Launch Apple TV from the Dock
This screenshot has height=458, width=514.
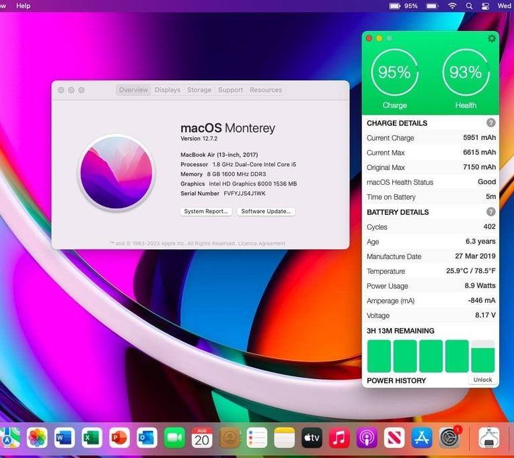point(312,438)
